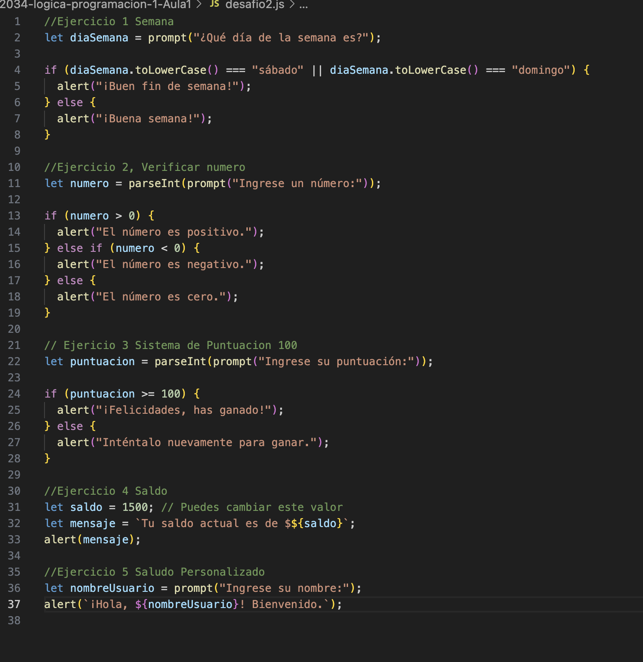
Task: Click the string "El número es negativo."
Action: point(174,264)
